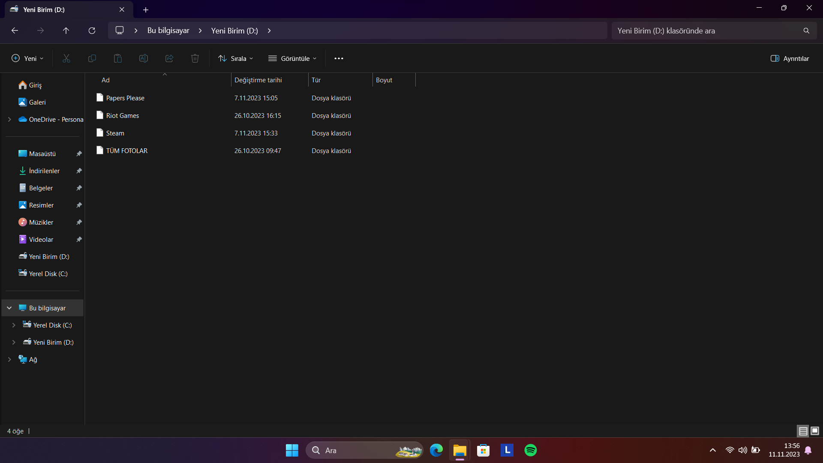This screenshot has width=823, height=463.
Task: Open the See more three-dots menu
Action: click(339, 58)
